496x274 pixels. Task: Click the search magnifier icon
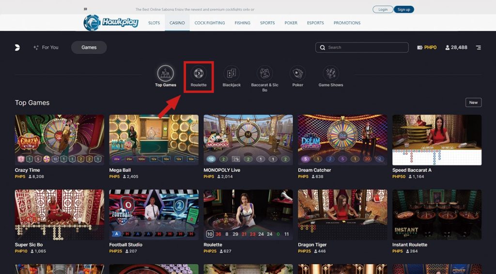pyautogui.click(x=322, y=47)
